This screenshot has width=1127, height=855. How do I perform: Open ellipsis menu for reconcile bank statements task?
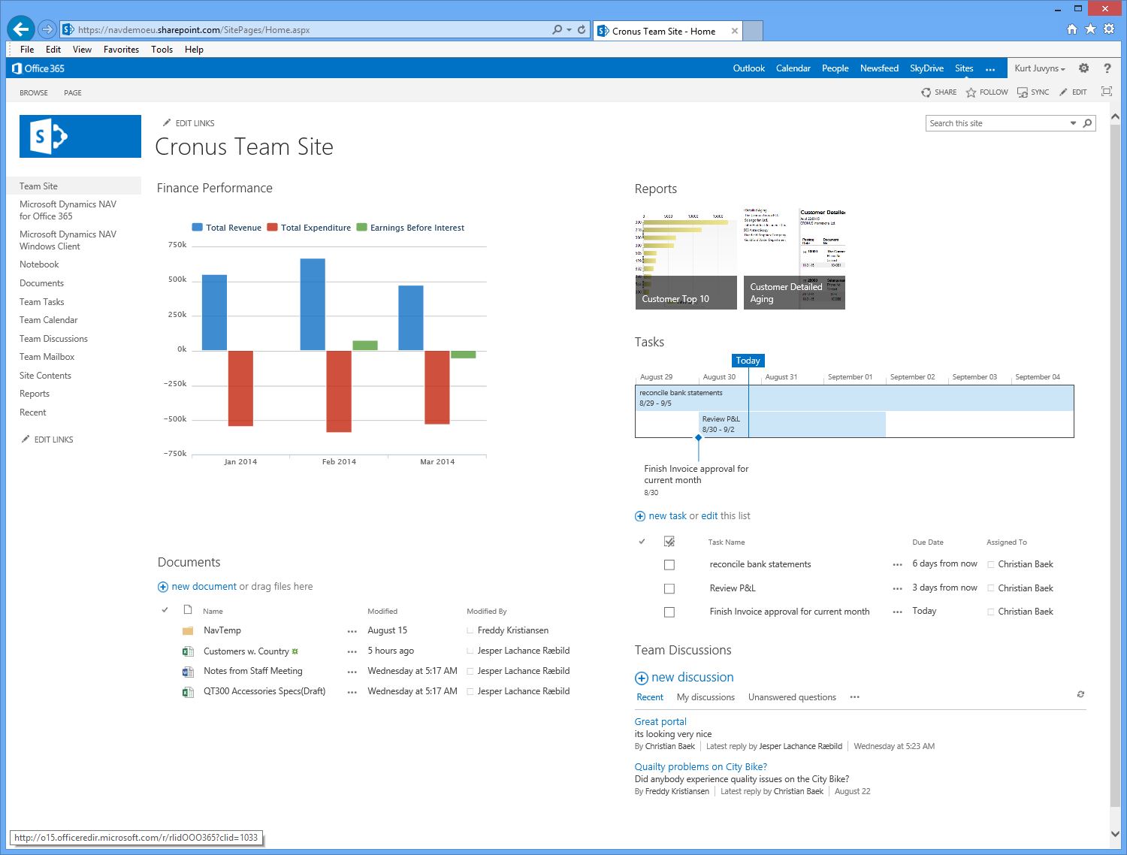click(897, 565)
